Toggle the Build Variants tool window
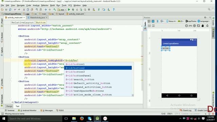This screenshot has height=122, width=217. [x=2, y=101]
